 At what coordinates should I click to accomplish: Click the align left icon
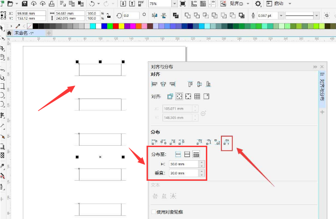pyautogui.click(x=154, y=84)
